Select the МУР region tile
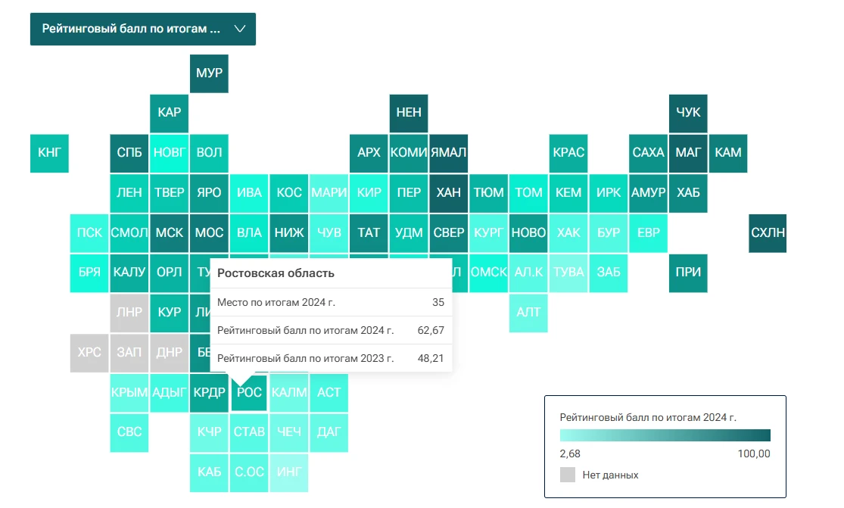 [209, 73]
